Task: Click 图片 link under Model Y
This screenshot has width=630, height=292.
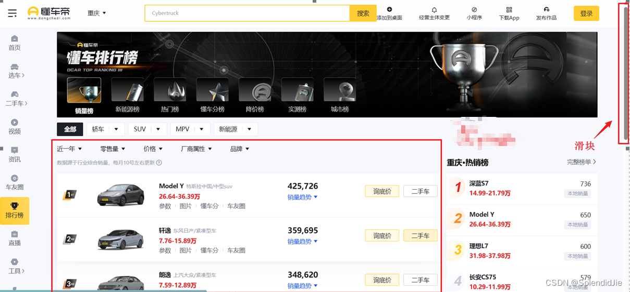Action: coord(186,206)
